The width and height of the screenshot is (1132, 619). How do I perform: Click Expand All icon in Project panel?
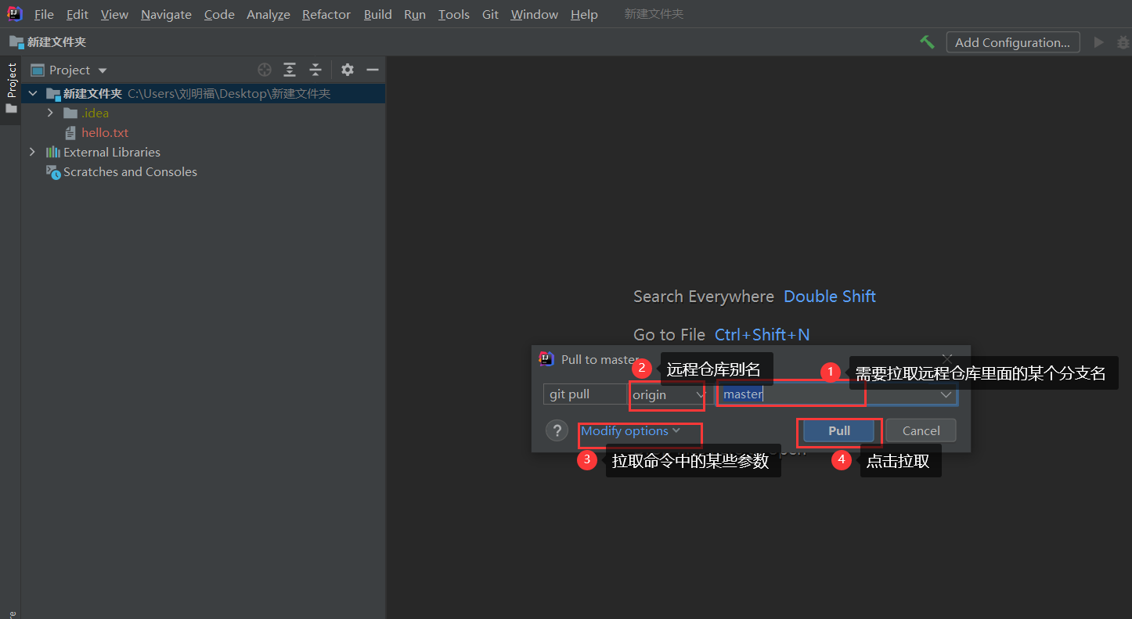290,70
